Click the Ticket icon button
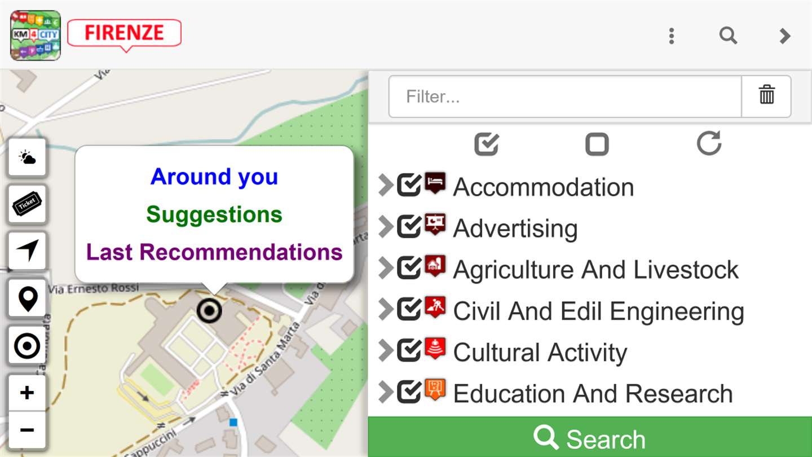Viewport: 812px width, 457px height. pos(27,204)
